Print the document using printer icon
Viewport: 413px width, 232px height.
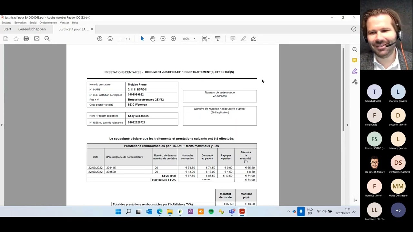pos(26,39)
